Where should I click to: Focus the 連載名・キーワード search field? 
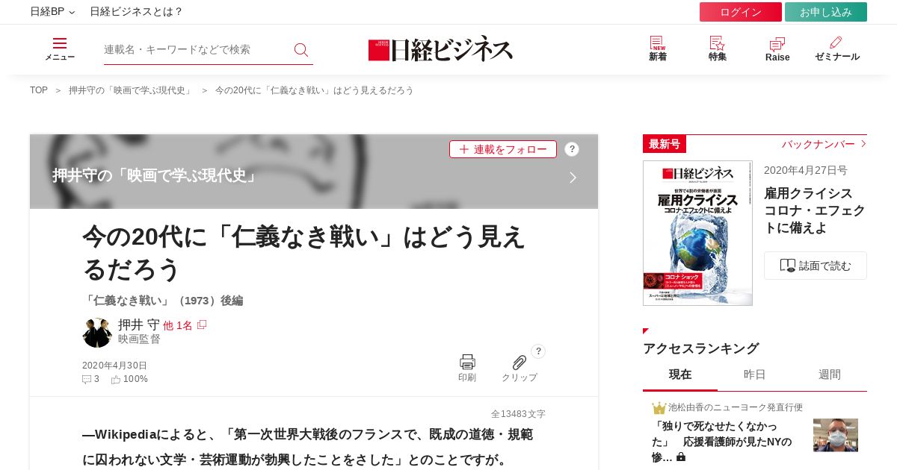[x=196, y=49]
